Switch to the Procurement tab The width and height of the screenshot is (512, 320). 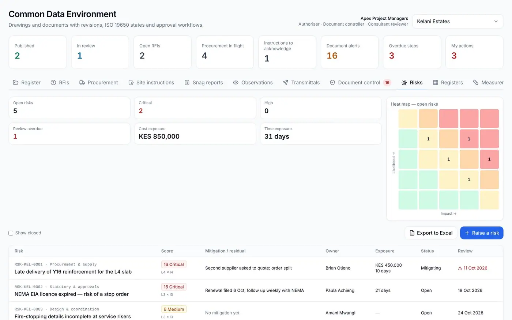pyautogui.click(x=99, y=83)
